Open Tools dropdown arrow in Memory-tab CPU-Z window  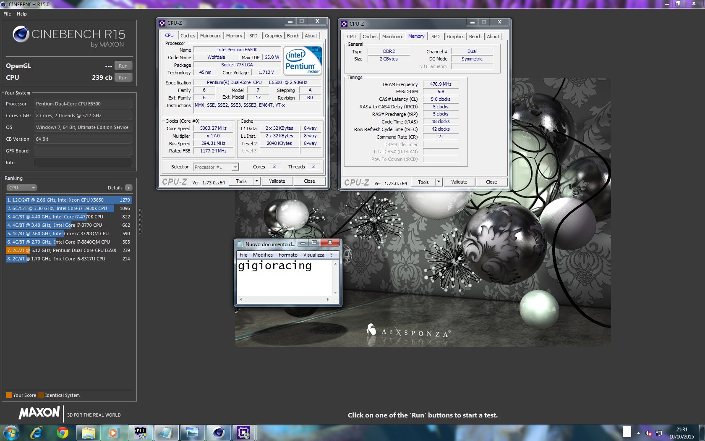[x=439, y=182]
